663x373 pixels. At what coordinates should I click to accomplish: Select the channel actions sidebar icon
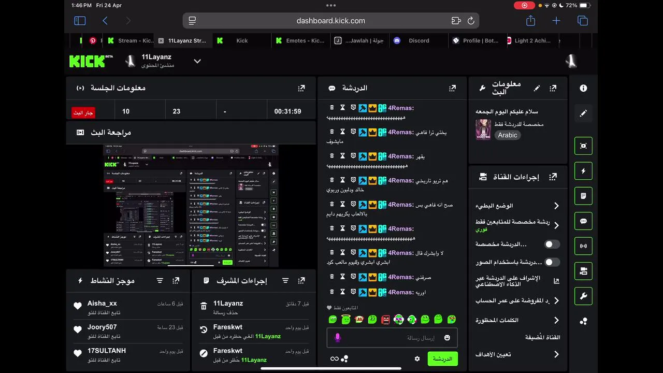click(583, 271)
